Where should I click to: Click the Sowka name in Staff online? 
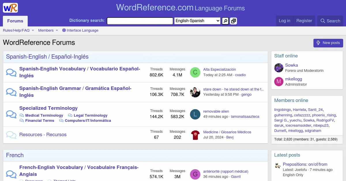292,65
